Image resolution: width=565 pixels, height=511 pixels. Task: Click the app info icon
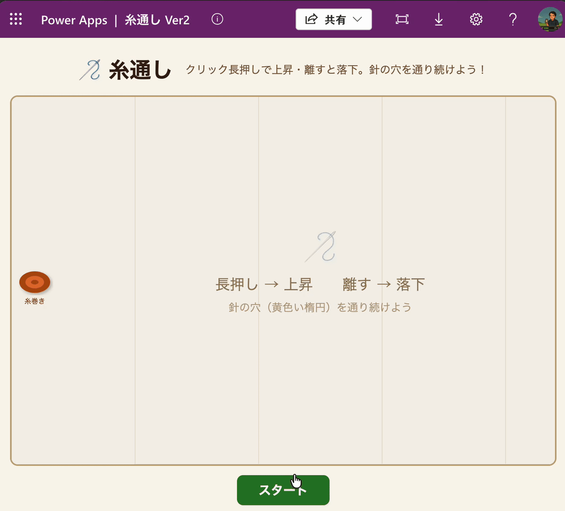tap(217, 19)
